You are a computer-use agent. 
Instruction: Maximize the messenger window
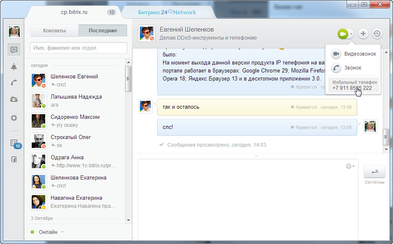pyautogui.click(x=364, y=5)
